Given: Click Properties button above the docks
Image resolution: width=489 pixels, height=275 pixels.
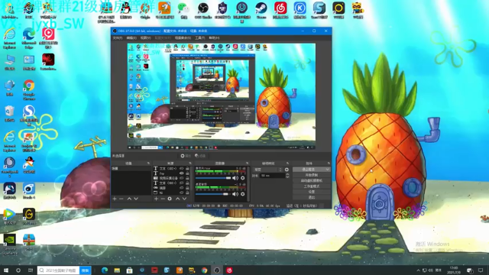Looking at the screenshot, I should click(x=186, y=156).
